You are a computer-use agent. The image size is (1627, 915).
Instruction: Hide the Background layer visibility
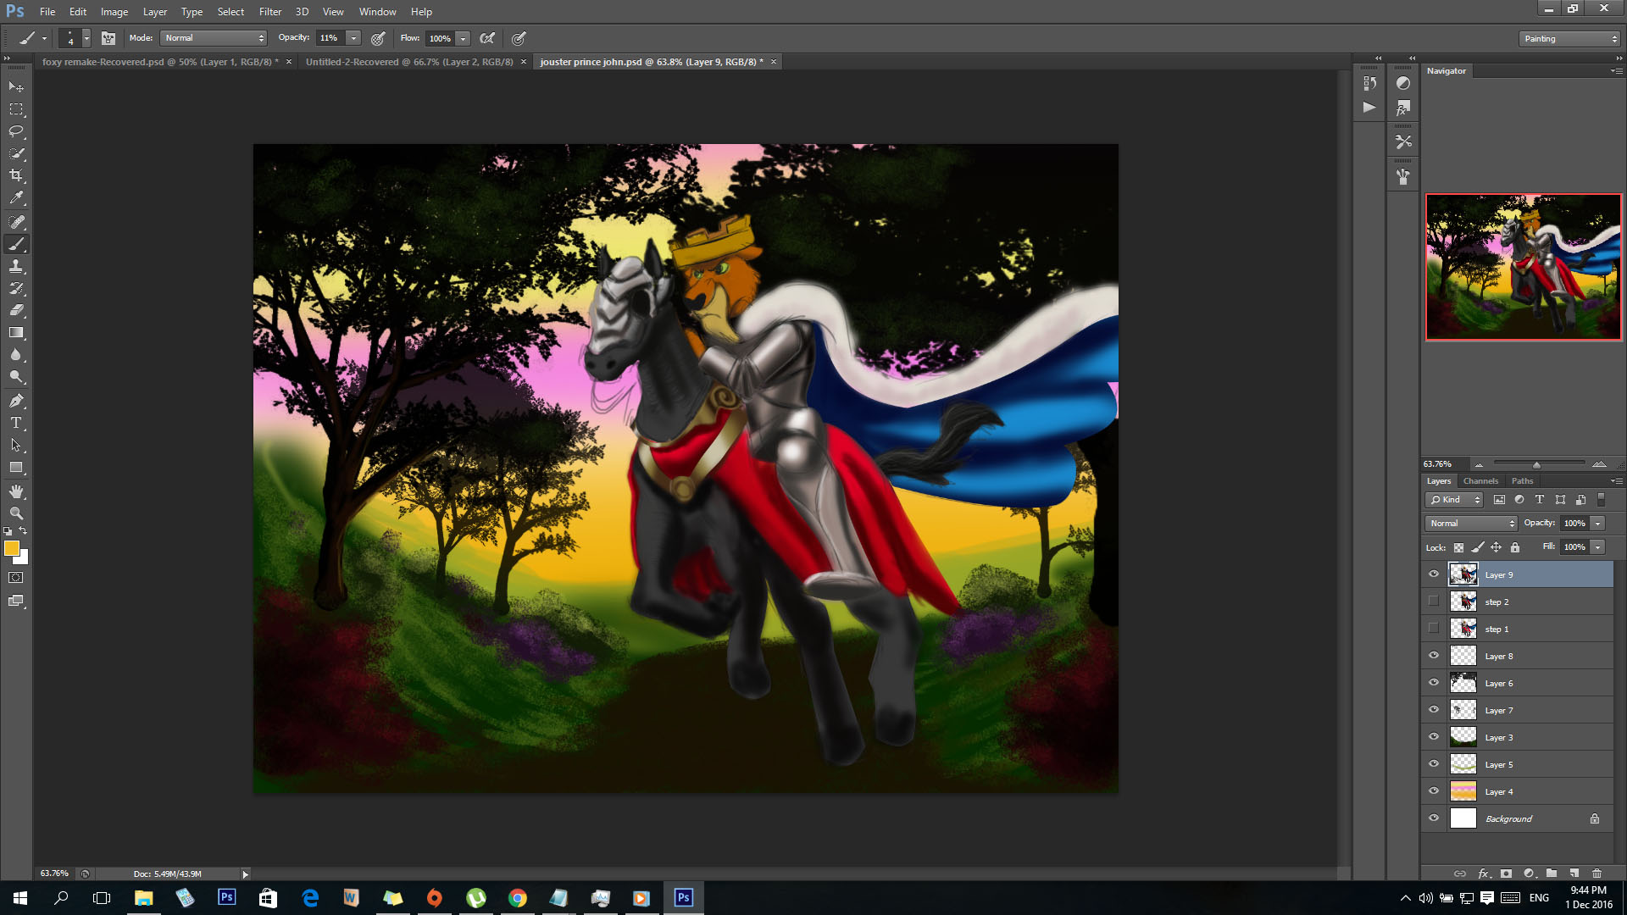pos(1434,818)
